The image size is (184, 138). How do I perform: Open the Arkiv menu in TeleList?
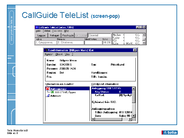click(x=38, y=31)
